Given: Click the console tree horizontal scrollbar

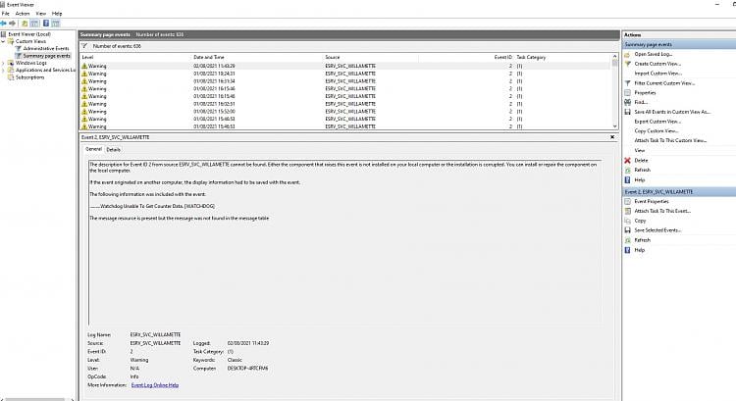Looking at the screenshot, I should tap(36, 399).
